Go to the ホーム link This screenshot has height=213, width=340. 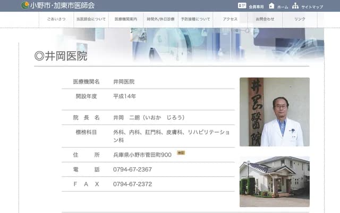[283, 7]
